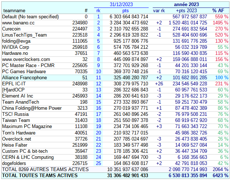Image resolution: width=231 pixels, height=180 pixels.
Task: Click the China Folding@Home Power team
Action: tap(32, 108)
